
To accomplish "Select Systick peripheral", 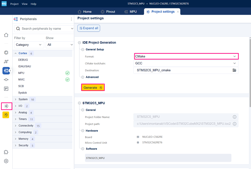I will coord(22,93).
